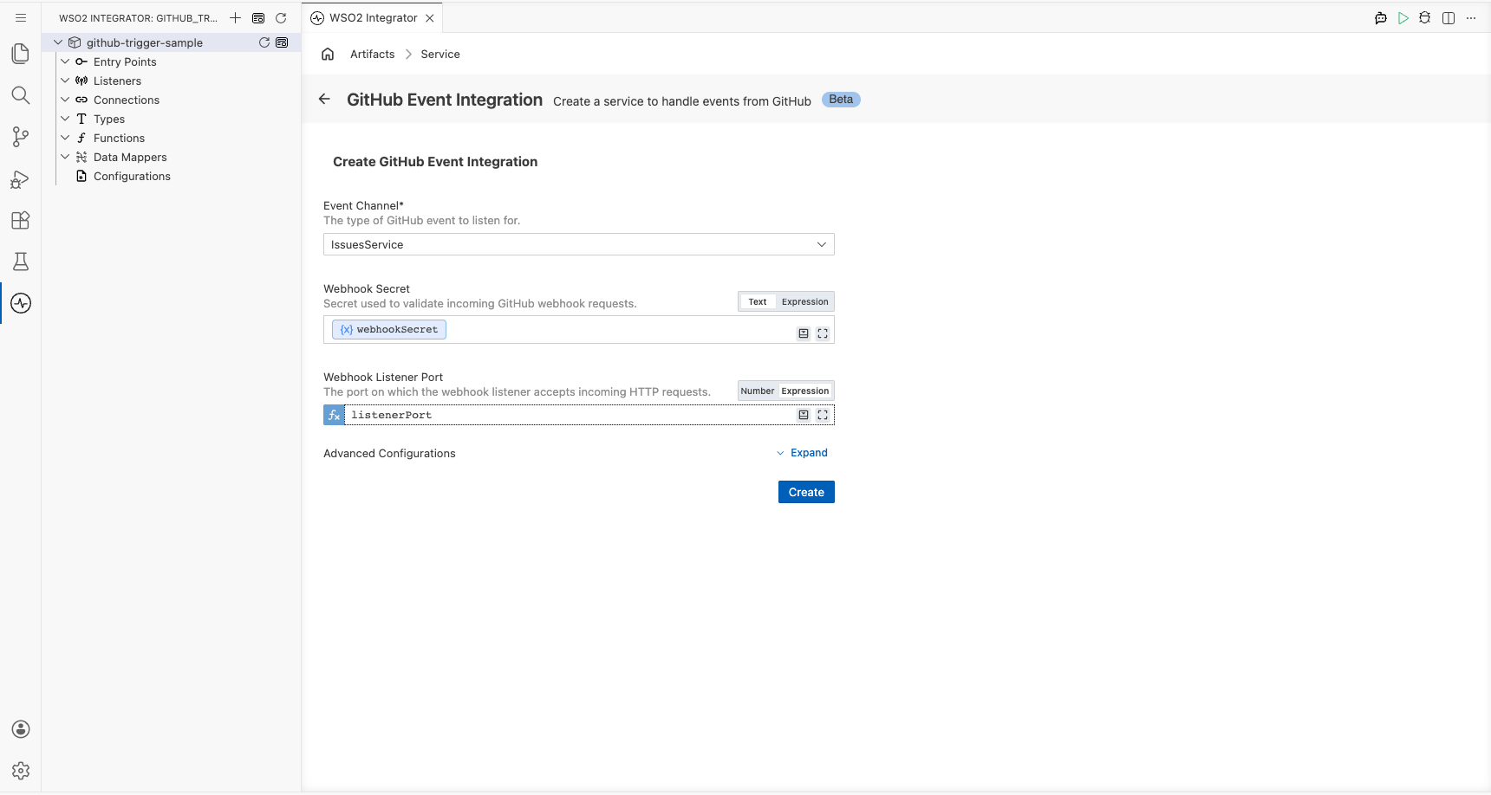
Task: Open helper pane for Webhook Secret
Action: tap(804, 333)
